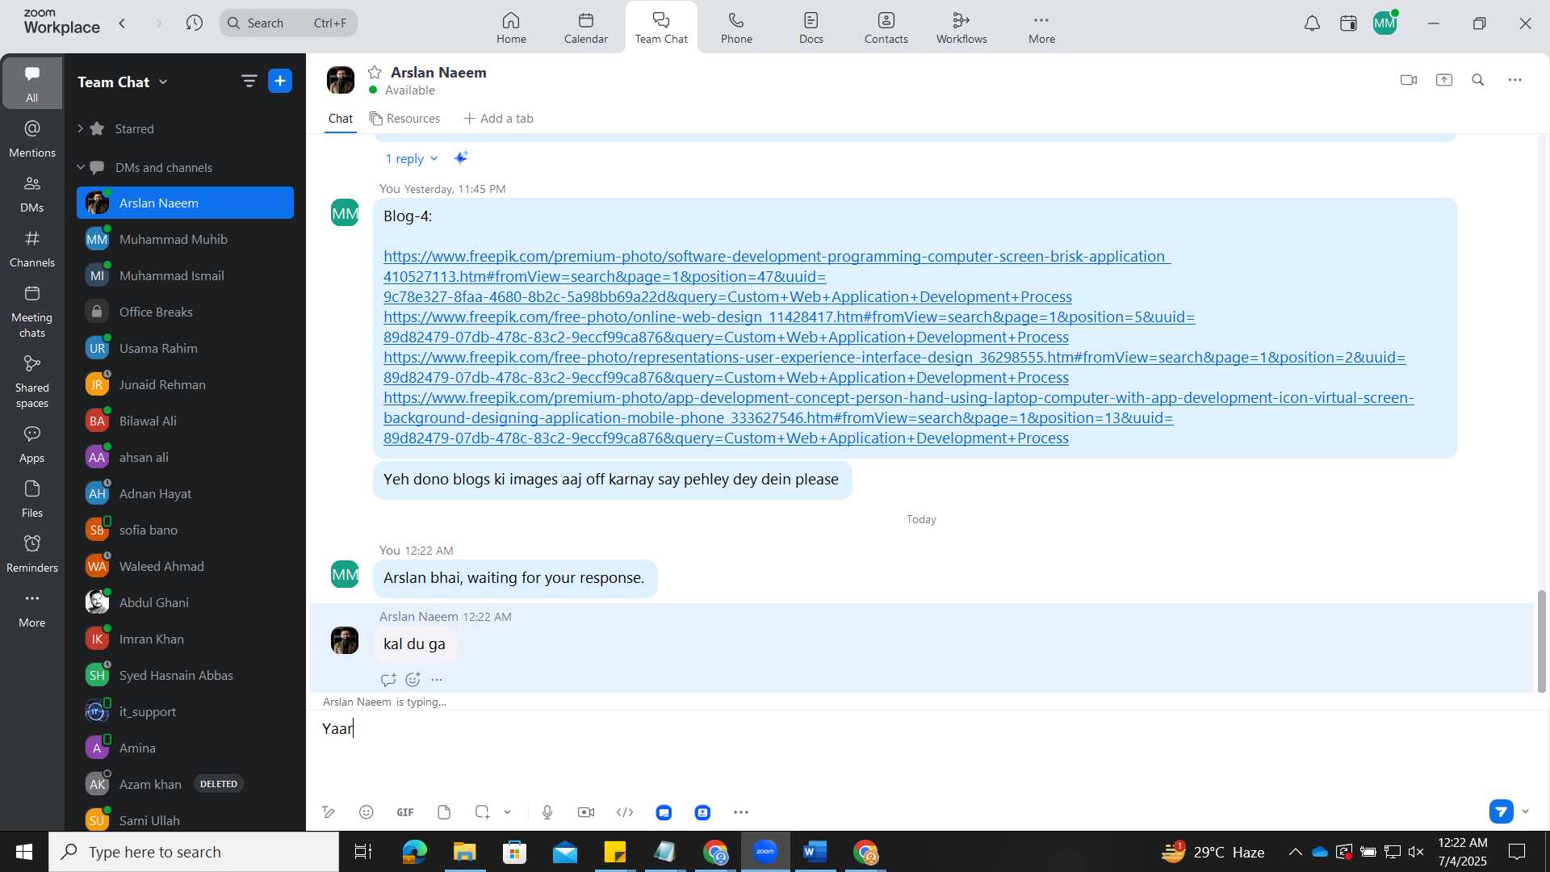Viewport: 1550px width, 872px height.
Task: Open chat with Muhammad Muhib
Action: click(185, 239)
